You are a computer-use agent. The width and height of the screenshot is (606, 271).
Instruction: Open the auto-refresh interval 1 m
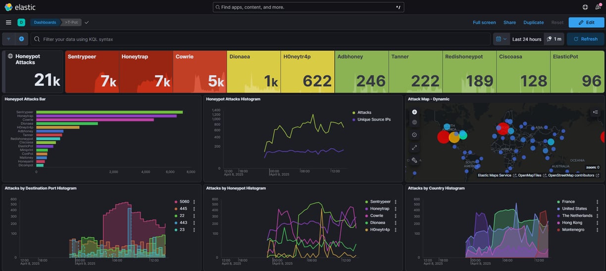point(554,39)
